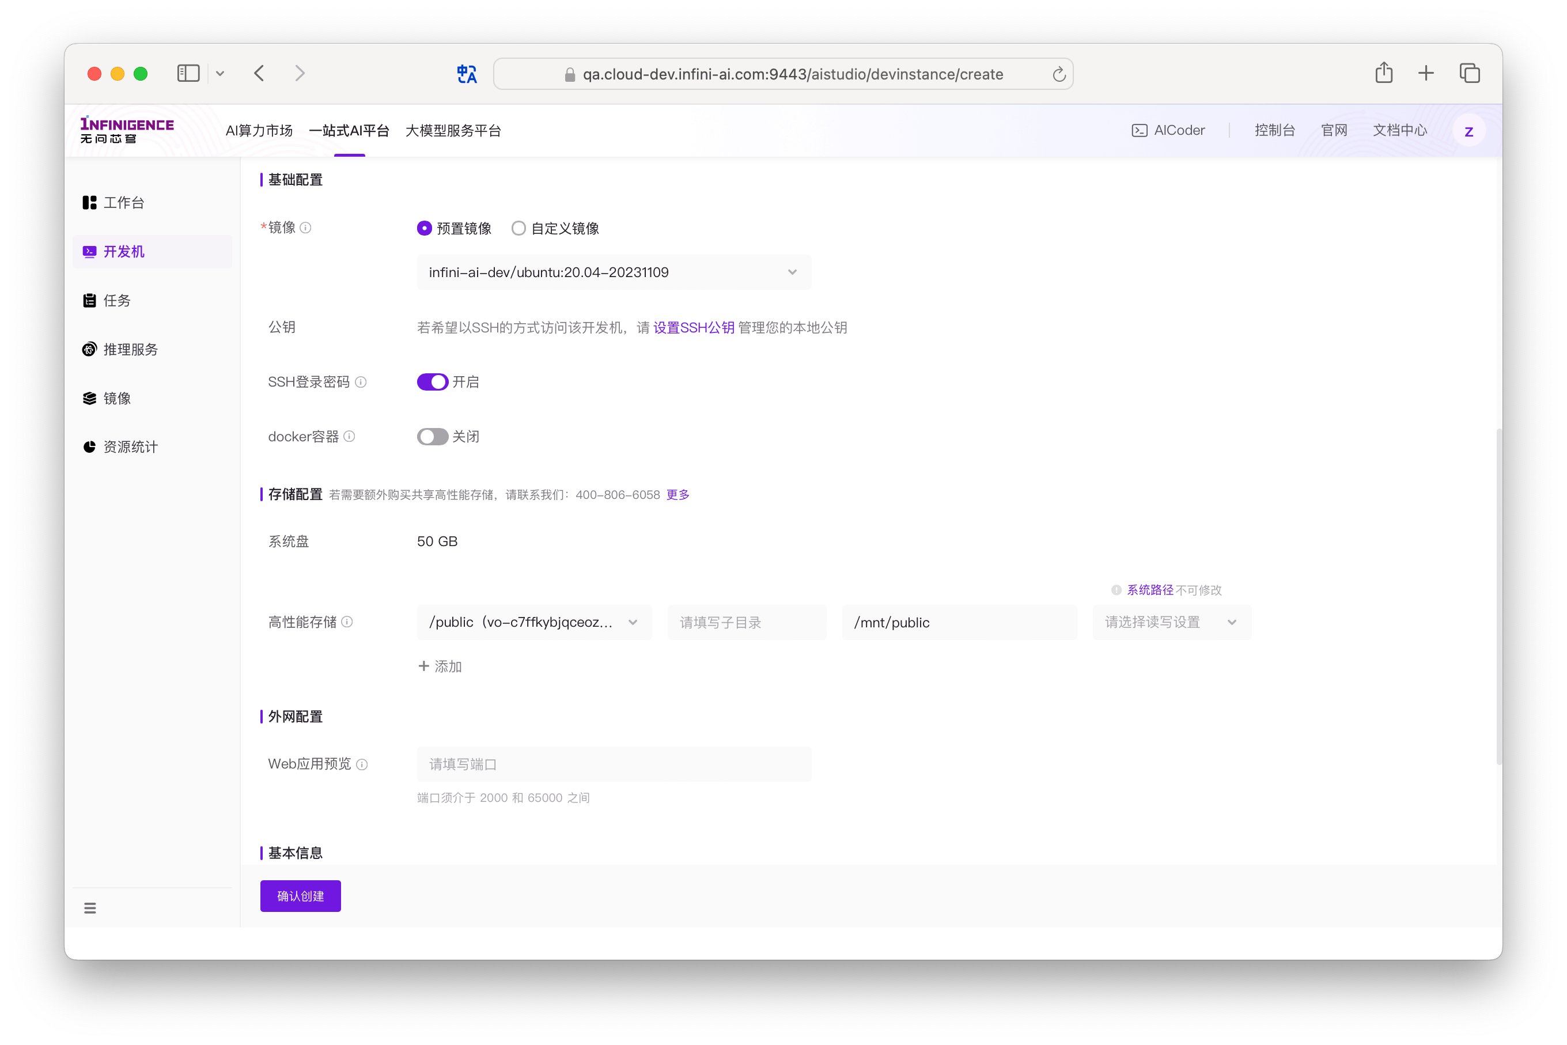Image resolution: width=1567 pixels, height=1045 pixels.
Task: Open 官网 in the top navigation
Action: [x=1334, y=131]
